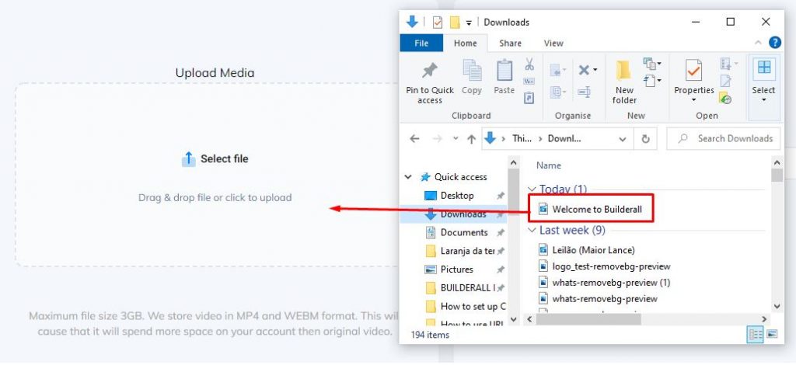Click Downl... segment in address bar
Image resolution: width=796 pixels, height=365 pixels.
(x=564, y=138)
